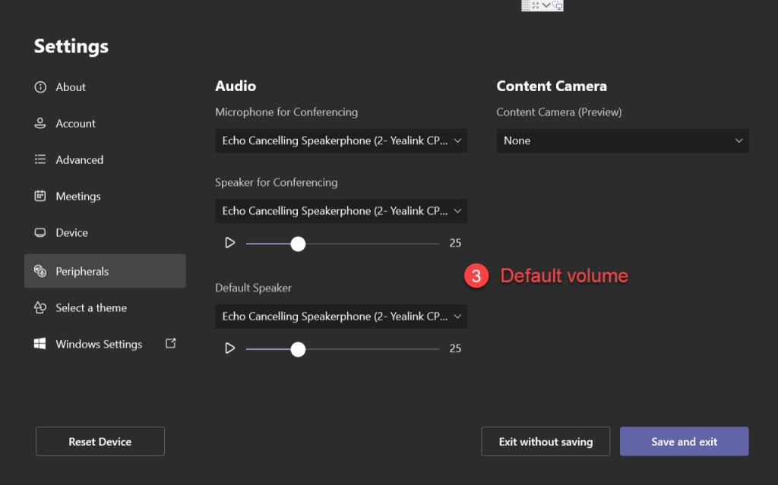Expand Microphone for Conferencing dropdown

(341, 140)
